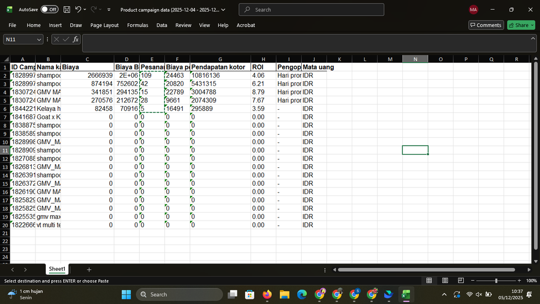Open the Acrobat tab
Viewport: 540px width, 304px height.
tap(246, 25)
